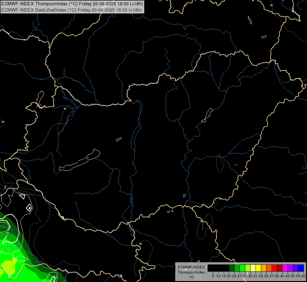Click the legend tick value "5"
This screenshot has width=307, height=282.
pyautogui.click(x=213, y=276)
